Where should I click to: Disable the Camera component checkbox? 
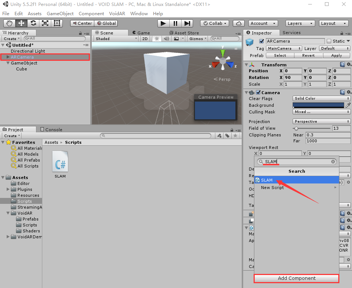coord(258,92)
